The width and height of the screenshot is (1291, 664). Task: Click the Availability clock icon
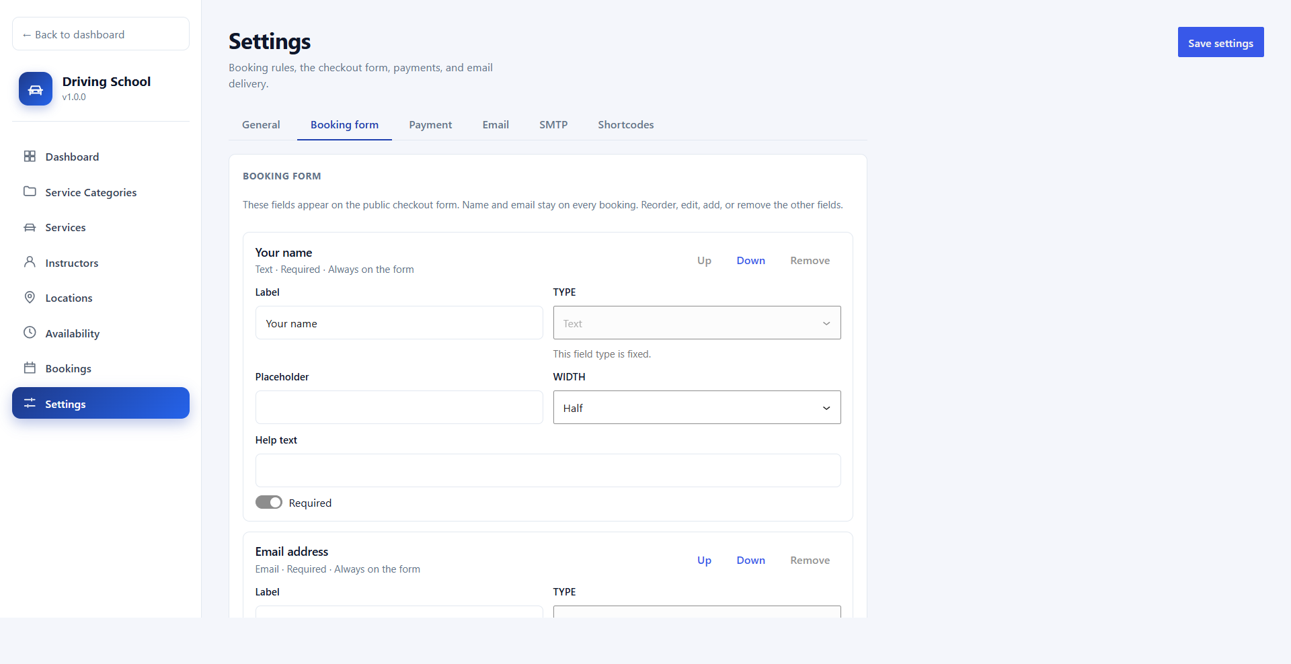click(x=30, y=333)
